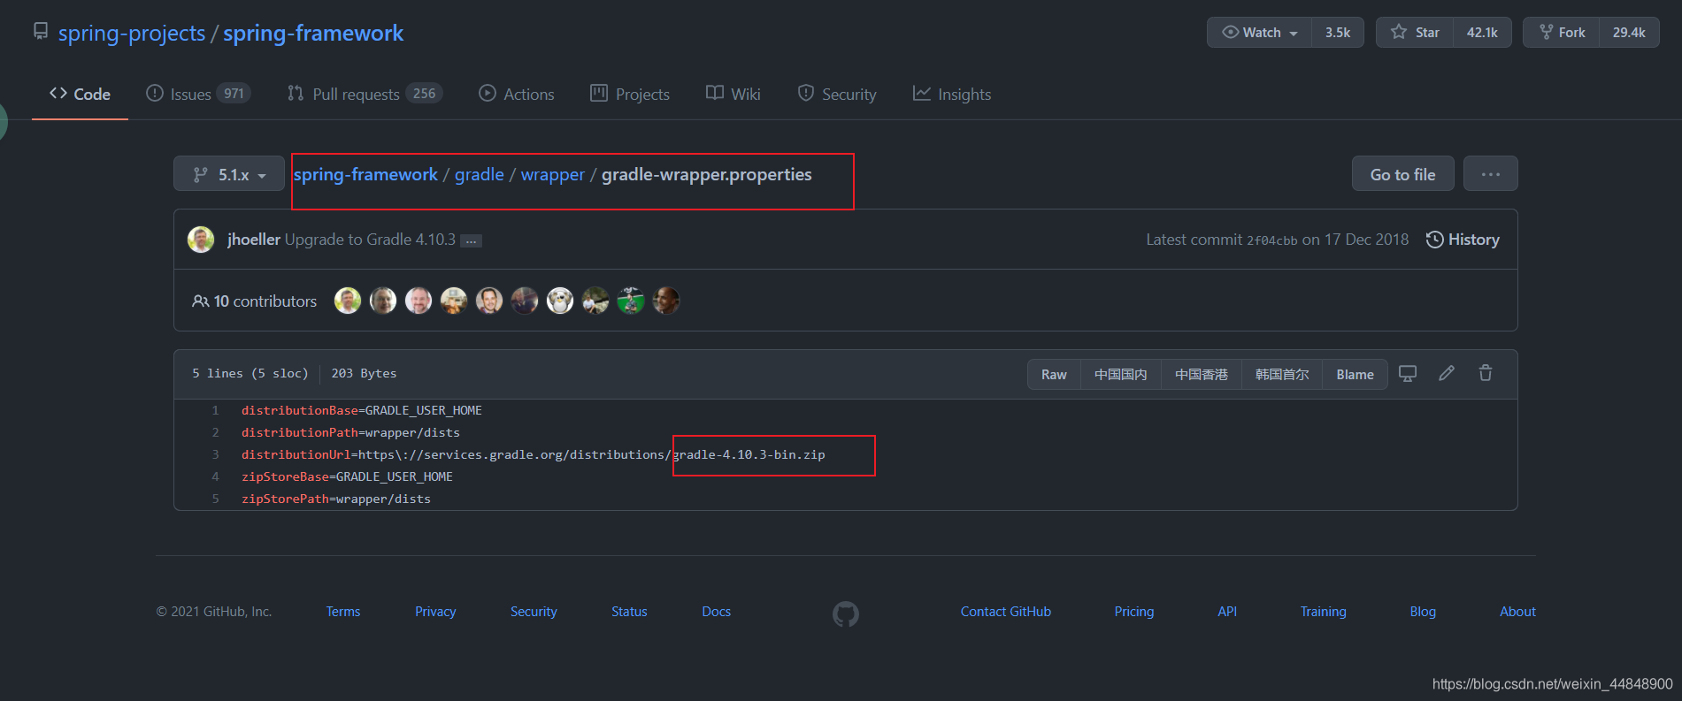Open the Pull requests tab
Viewport: 1682px width, 701px height.
[365, 94]
